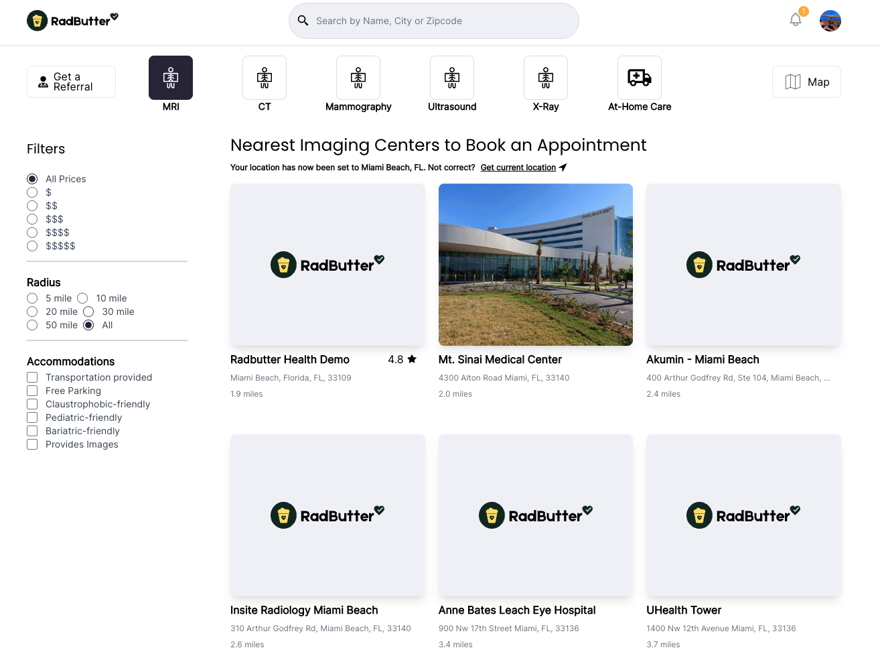Open Akumin - Miami Beach card image
The height and width of the screenshot is (654, 880).
pos(743,265)
